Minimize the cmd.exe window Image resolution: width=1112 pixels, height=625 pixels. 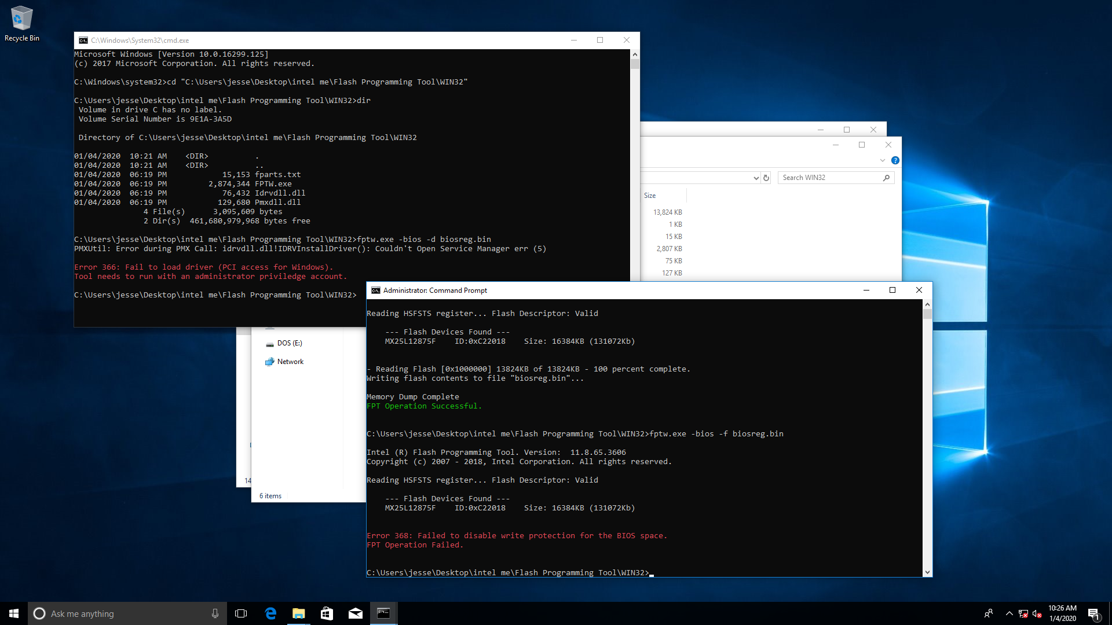pos(574,41)
